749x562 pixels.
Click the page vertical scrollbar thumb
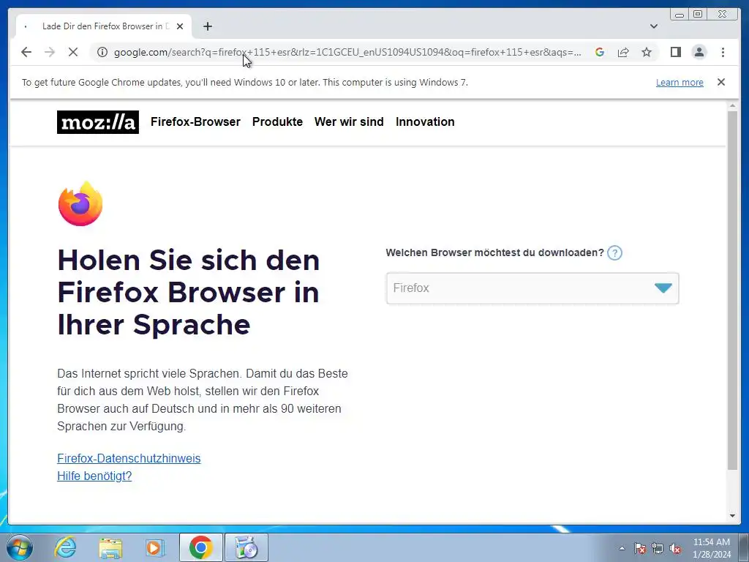click(x=732, y=290)
